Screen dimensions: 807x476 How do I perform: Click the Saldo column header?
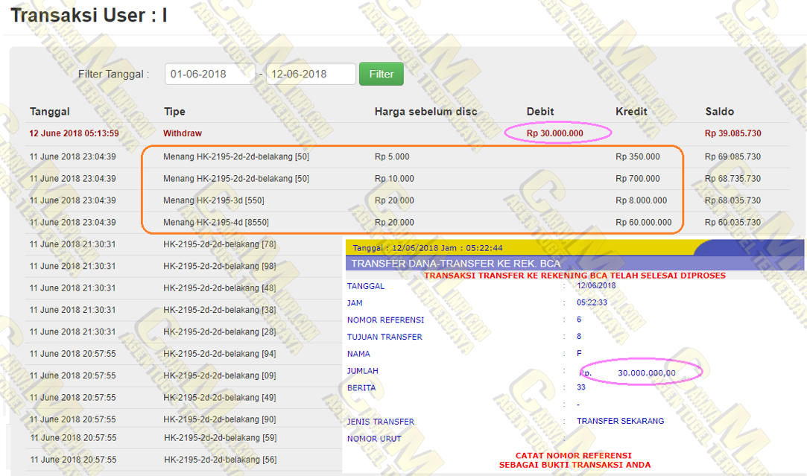719,112
